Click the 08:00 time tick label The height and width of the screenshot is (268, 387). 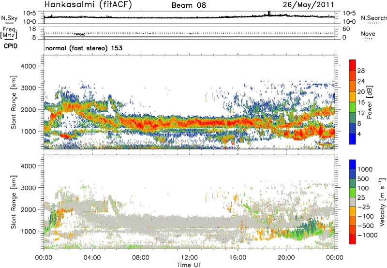141,258
